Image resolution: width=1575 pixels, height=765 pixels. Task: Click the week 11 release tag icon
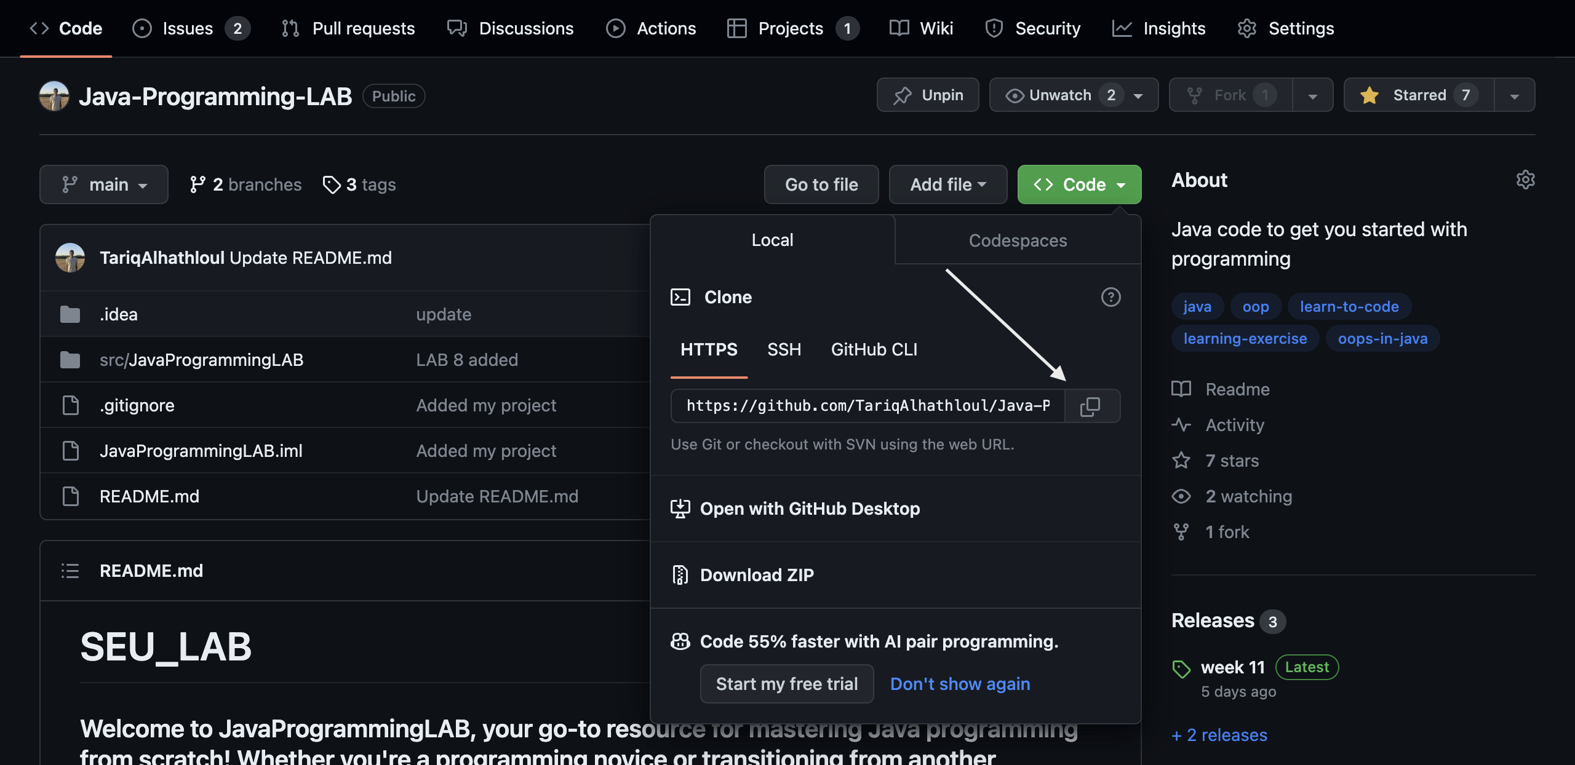[1181, 668]
